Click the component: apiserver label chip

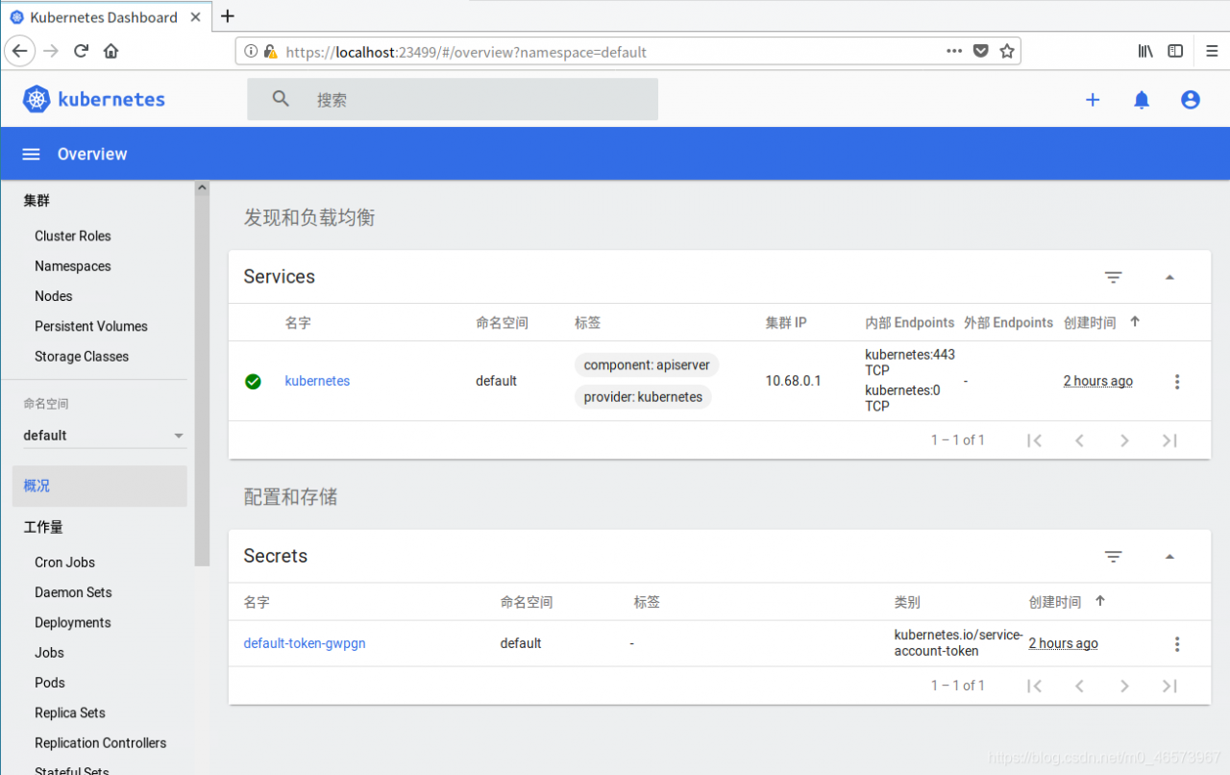point(648,365)
